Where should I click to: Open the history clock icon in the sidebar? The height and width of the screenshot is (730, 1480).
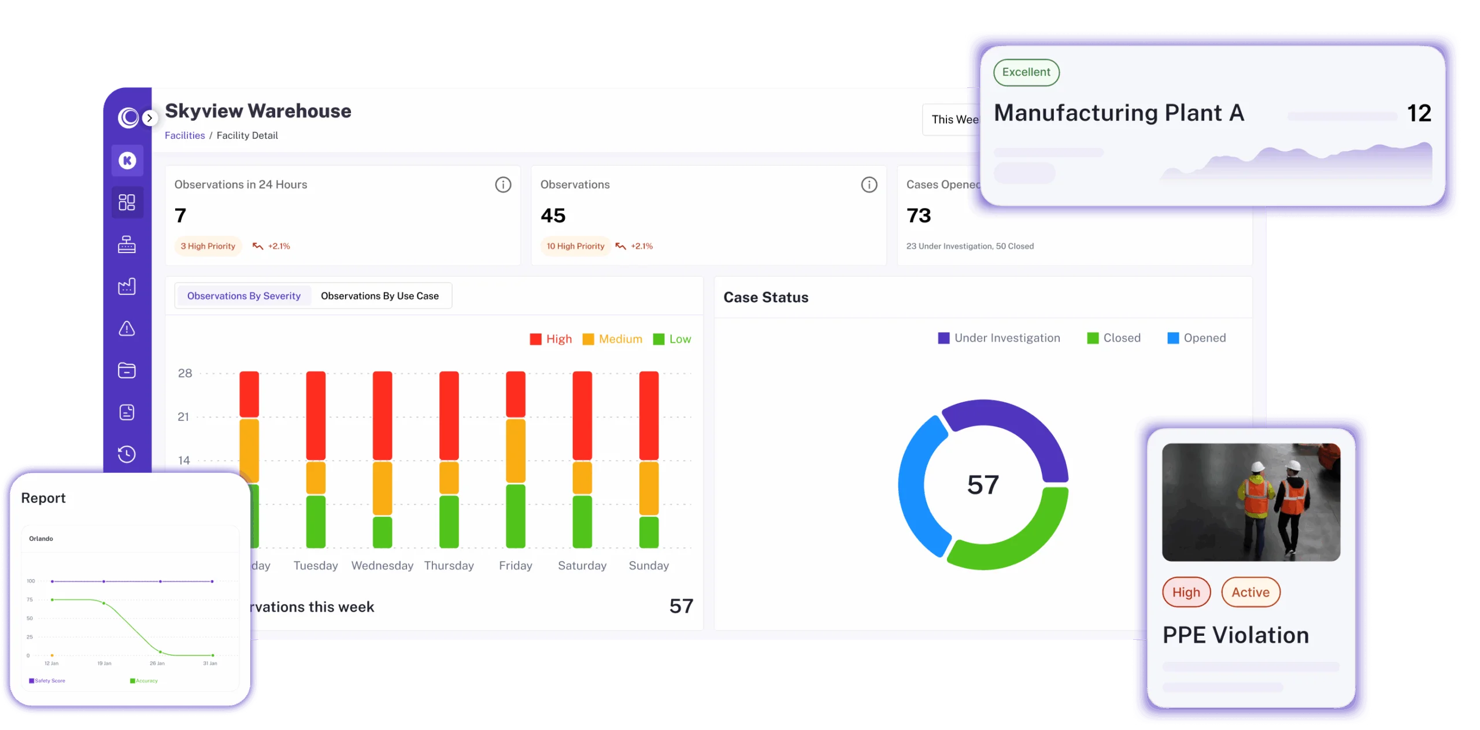tap(127, 454)
